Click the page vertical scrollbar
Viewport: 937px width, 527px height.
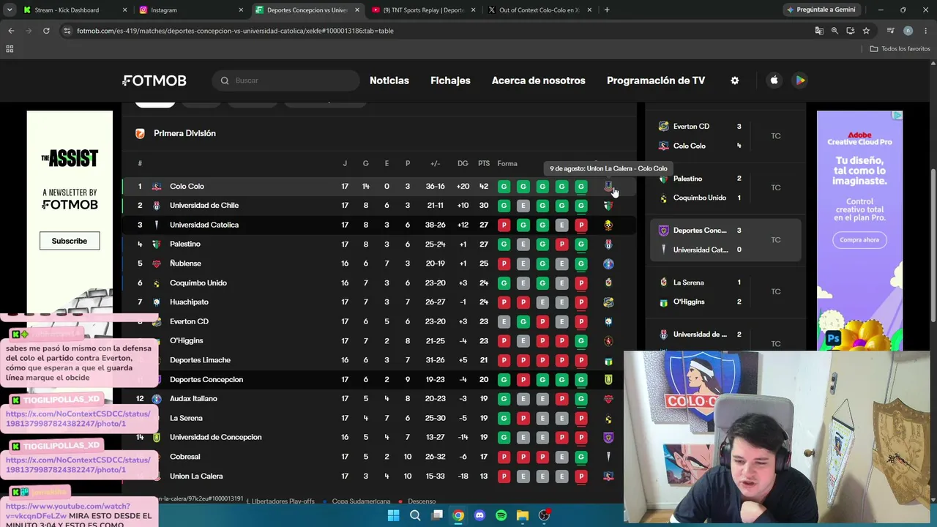click(x=933, y=245)
